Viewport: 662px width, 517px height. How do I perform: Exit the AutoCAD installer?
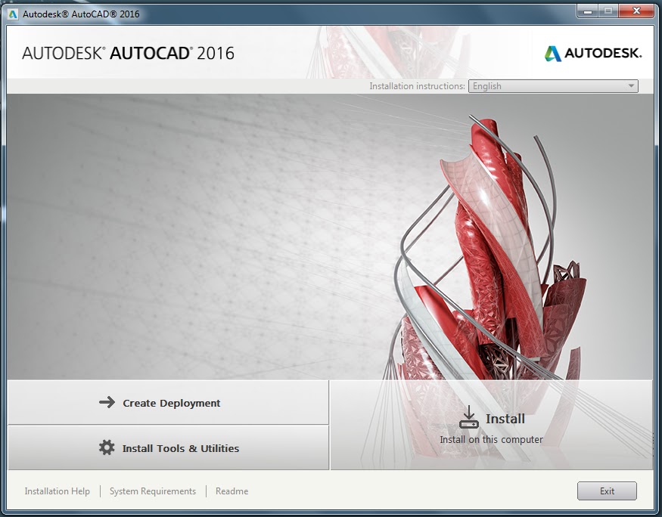click(607, 491)
